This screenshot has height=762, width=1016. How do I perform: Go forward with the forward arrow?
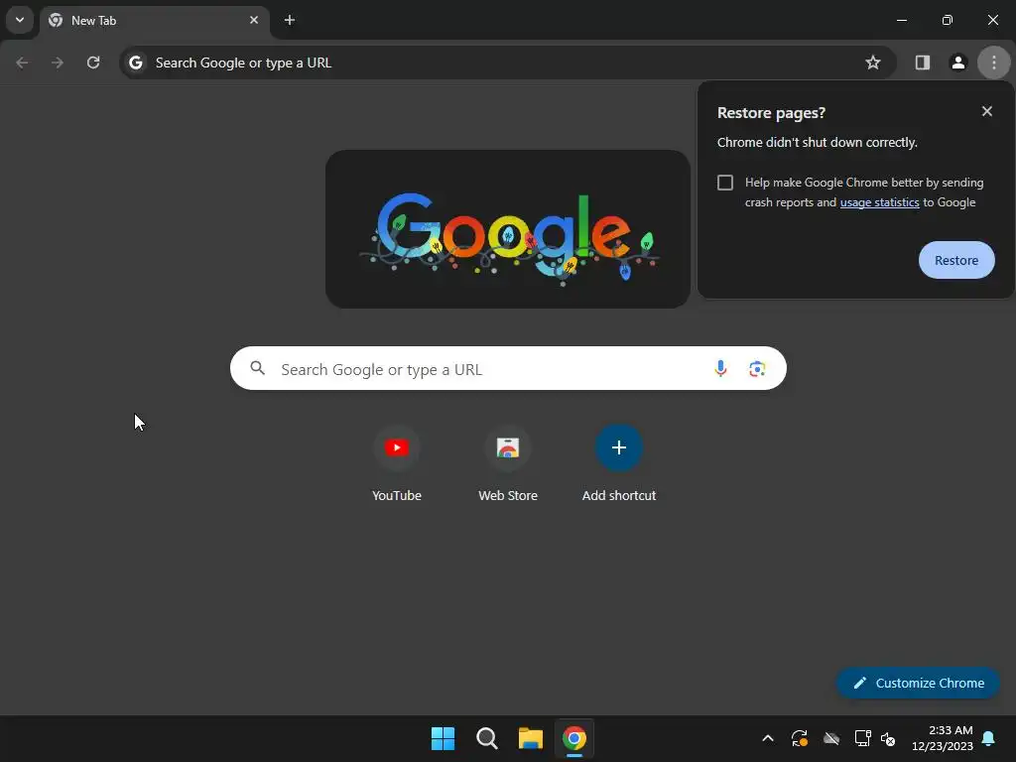point(58,63)
